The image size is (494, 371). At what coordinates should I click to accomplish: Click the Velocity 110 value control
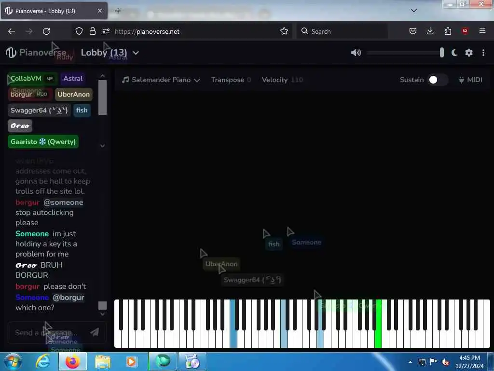tap(282, 80)
